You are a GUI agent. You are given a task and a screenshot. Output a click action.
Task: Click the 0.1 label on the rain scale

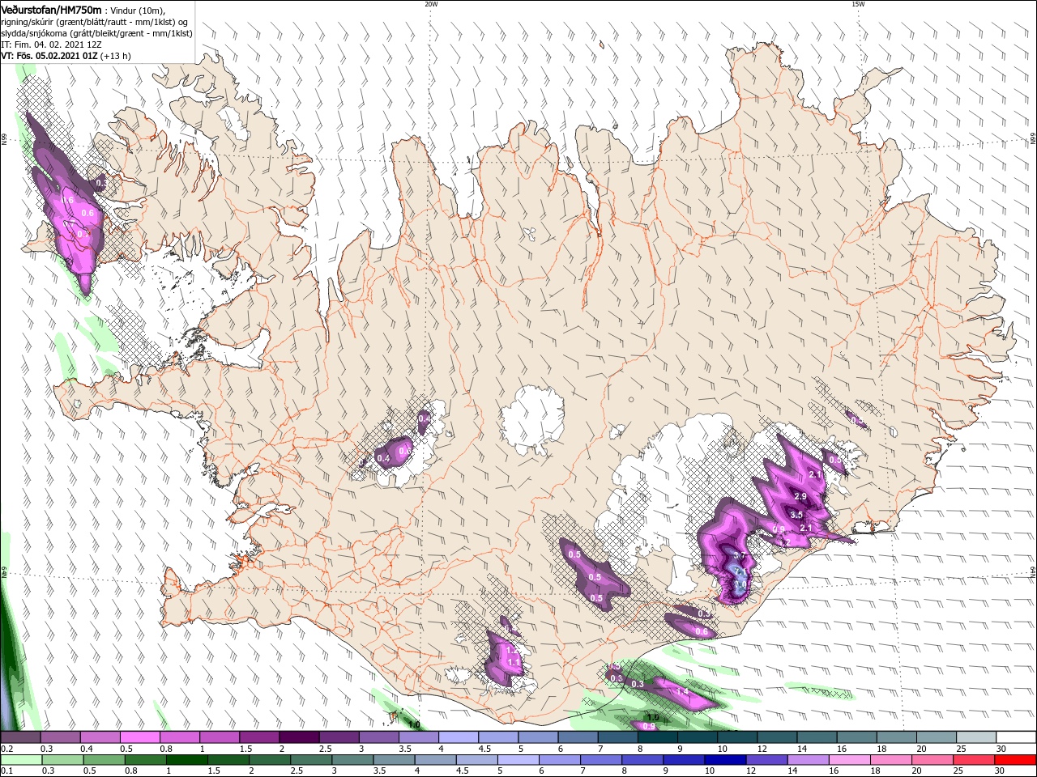point(7,771)
